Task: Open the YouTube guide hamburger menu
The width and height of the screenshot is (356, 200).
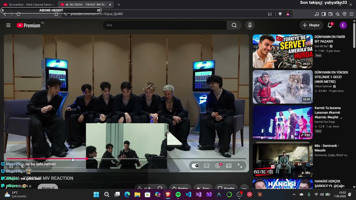Action: point(8,25)
